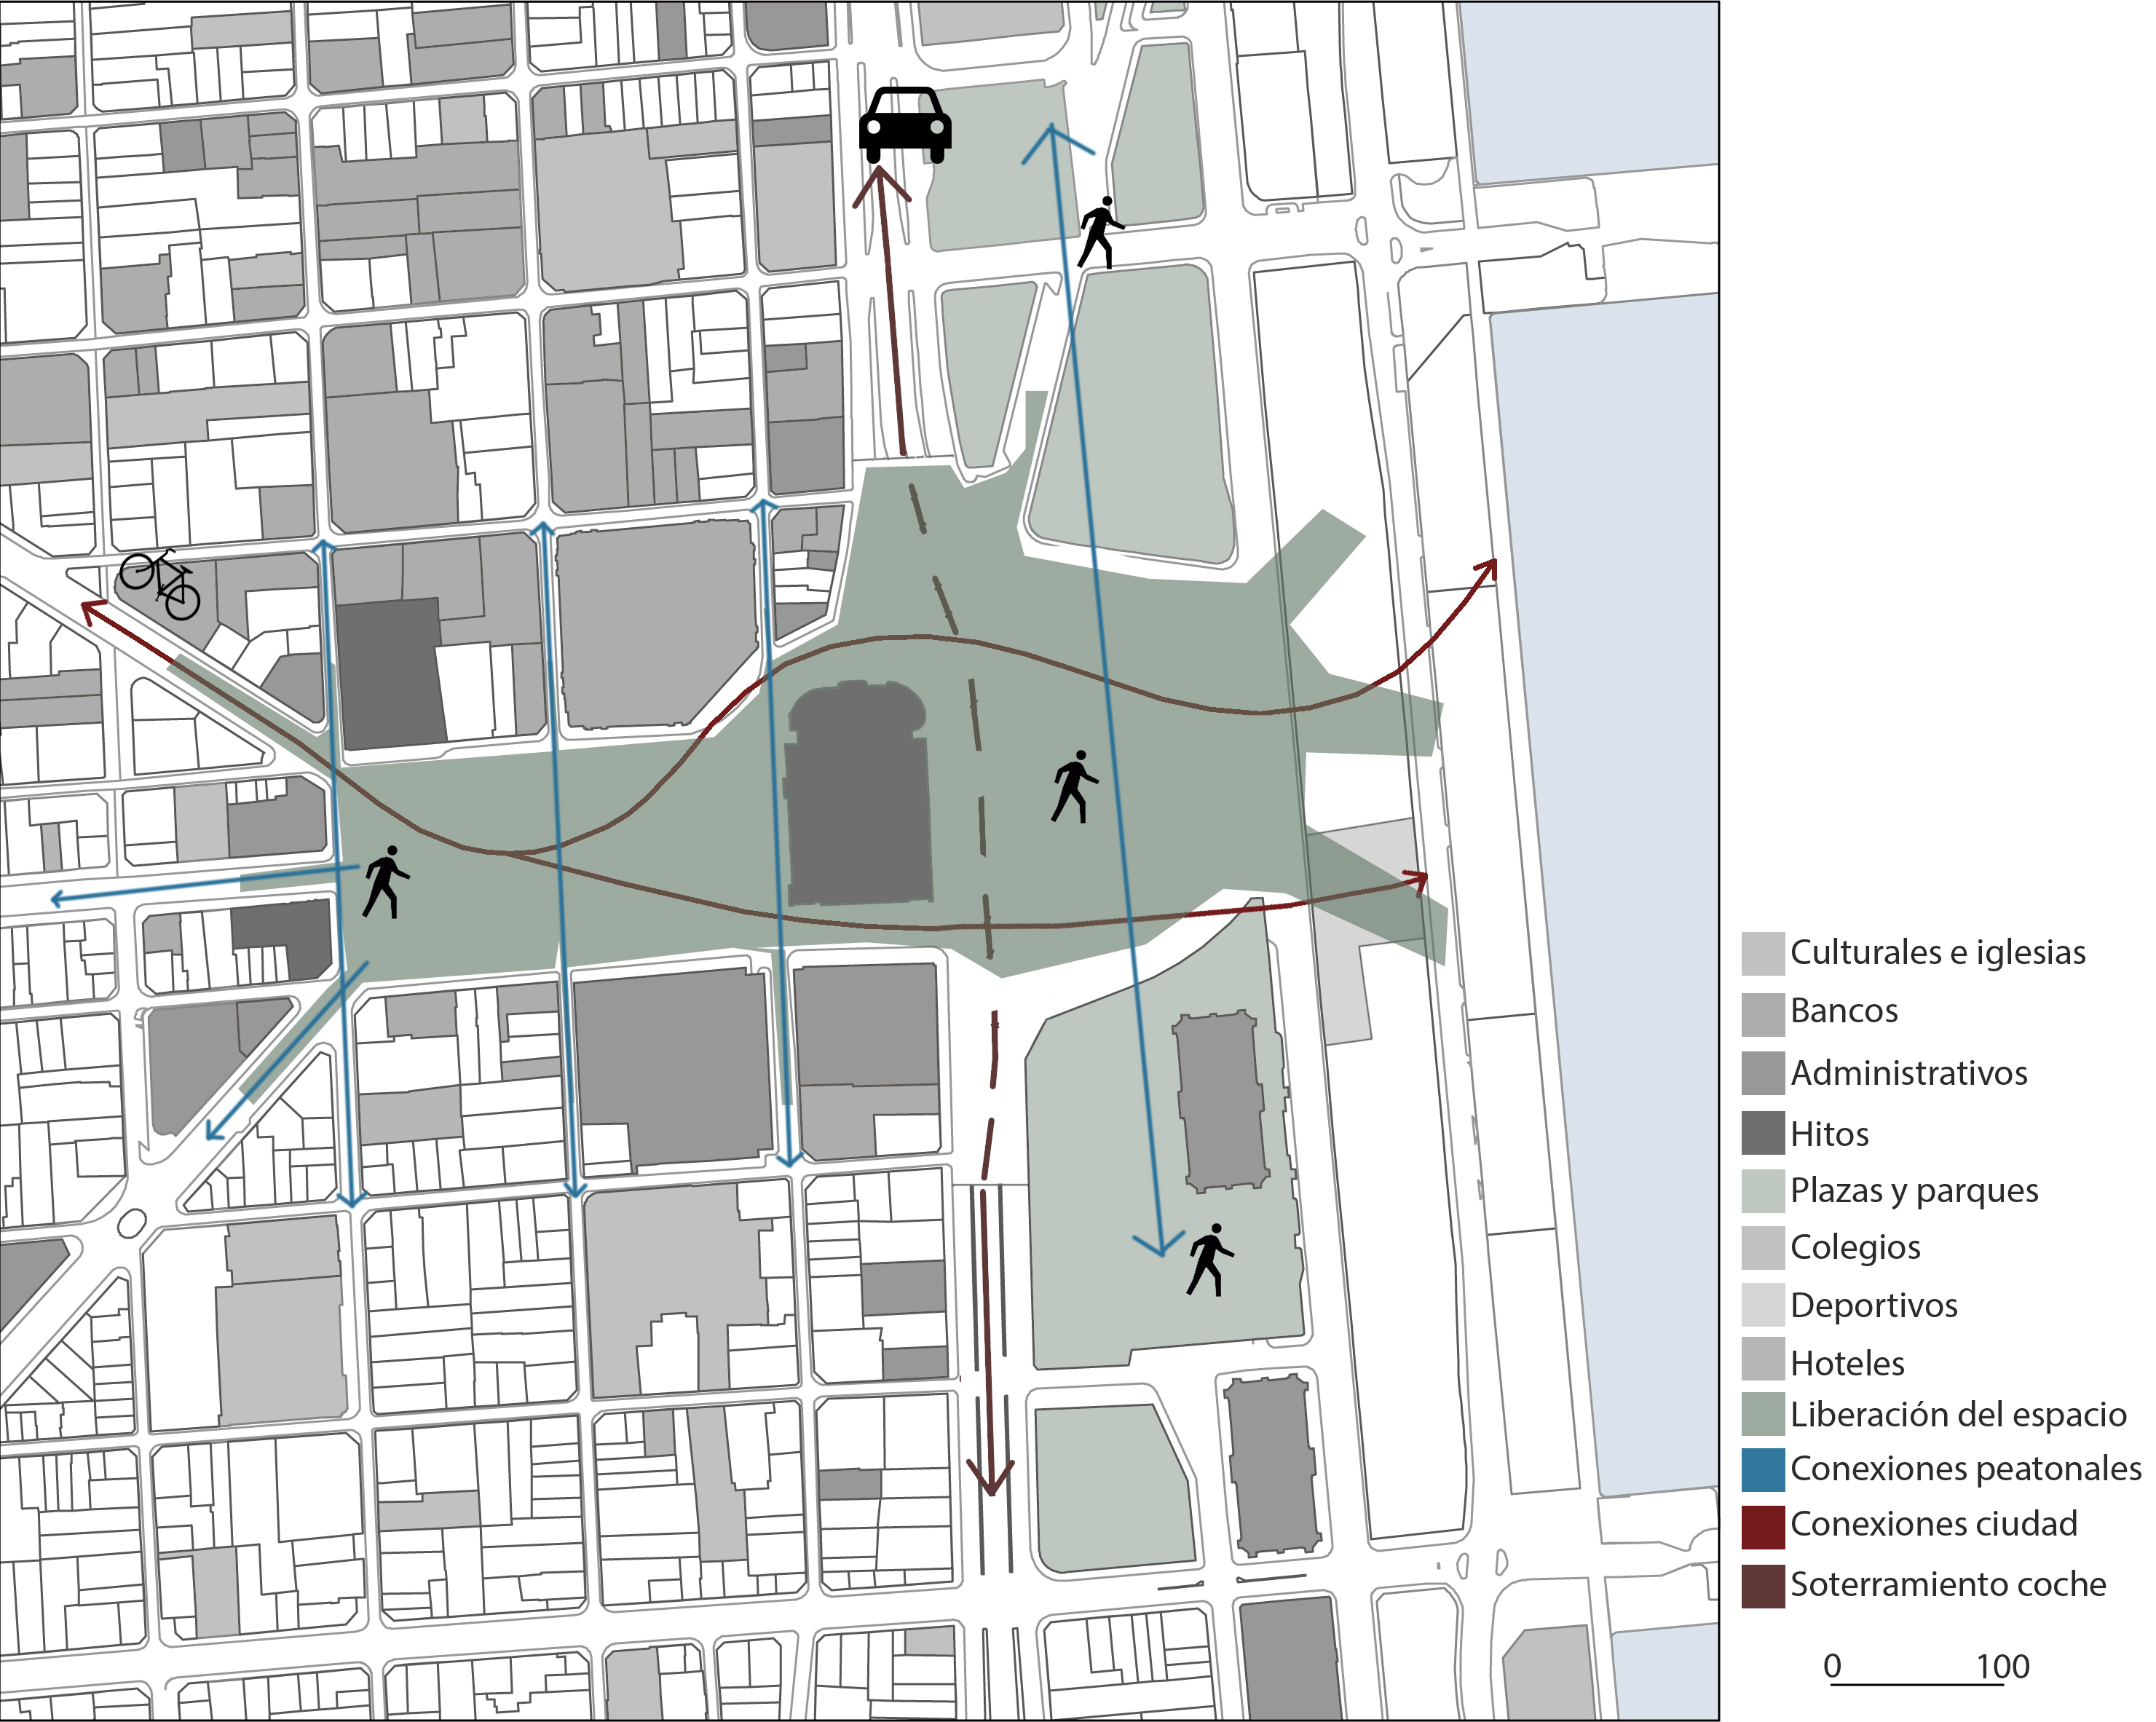Screen dimensions: 2156x1722
Task: Click the pedestrian icon beside the landmark building
Action: 1075,787
